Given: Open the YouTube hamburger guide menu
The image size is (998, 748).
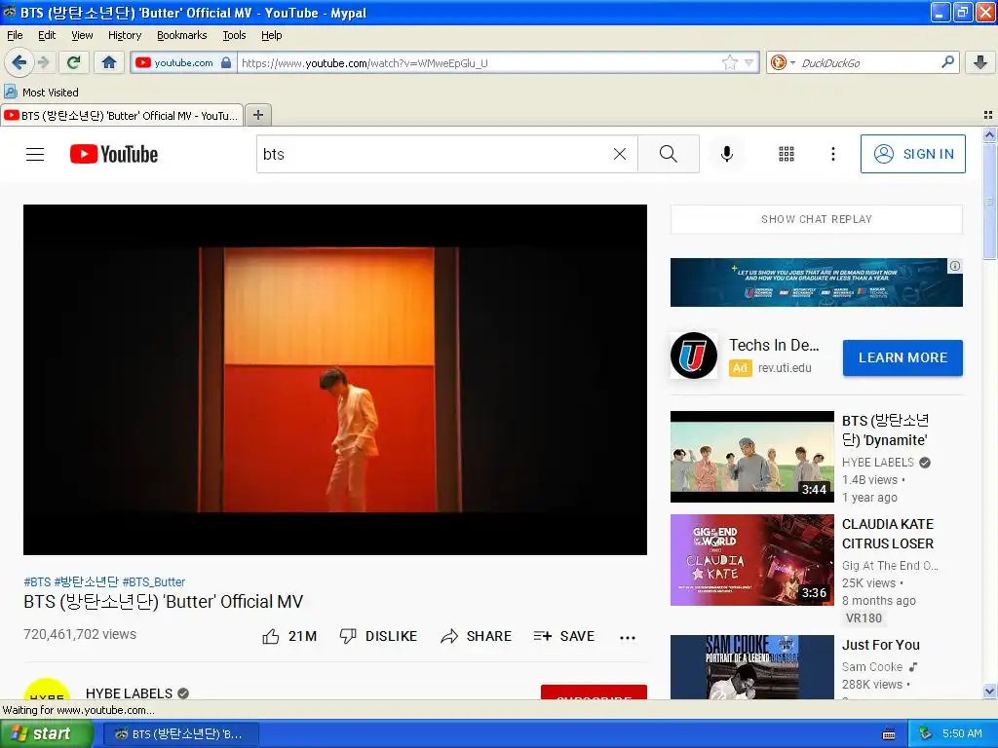Looking at the screenshot, I should click(x=35, y=154).
